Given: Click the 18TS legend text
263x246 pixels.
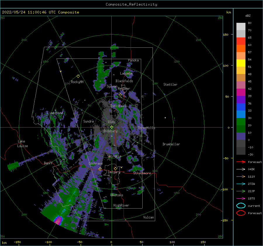Looking at the screenshot, I should [251, 199].
